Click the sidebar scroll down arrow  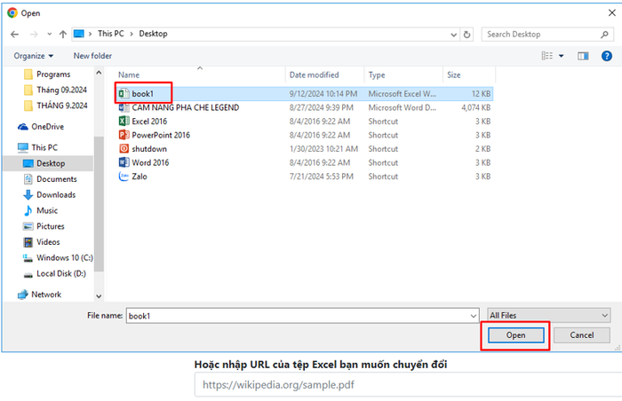[x=99, y=296]
